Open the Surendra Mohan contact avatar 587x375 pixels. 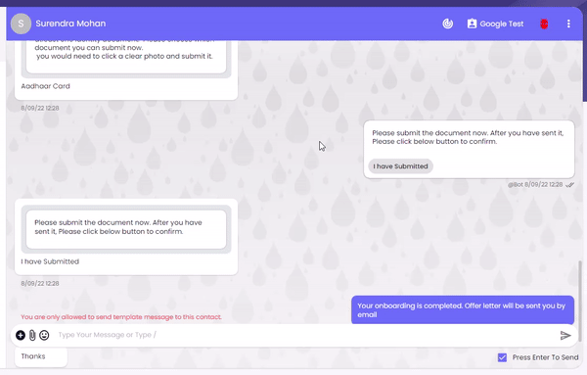tap(21, 23)
